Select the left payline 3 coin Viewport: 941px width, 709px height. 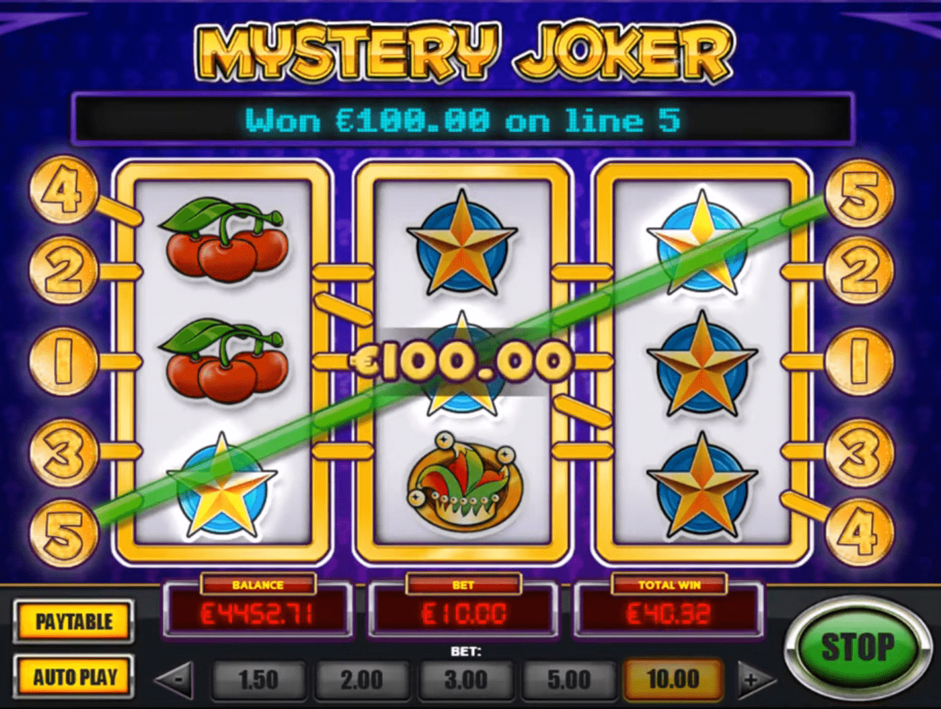point(63,451)
